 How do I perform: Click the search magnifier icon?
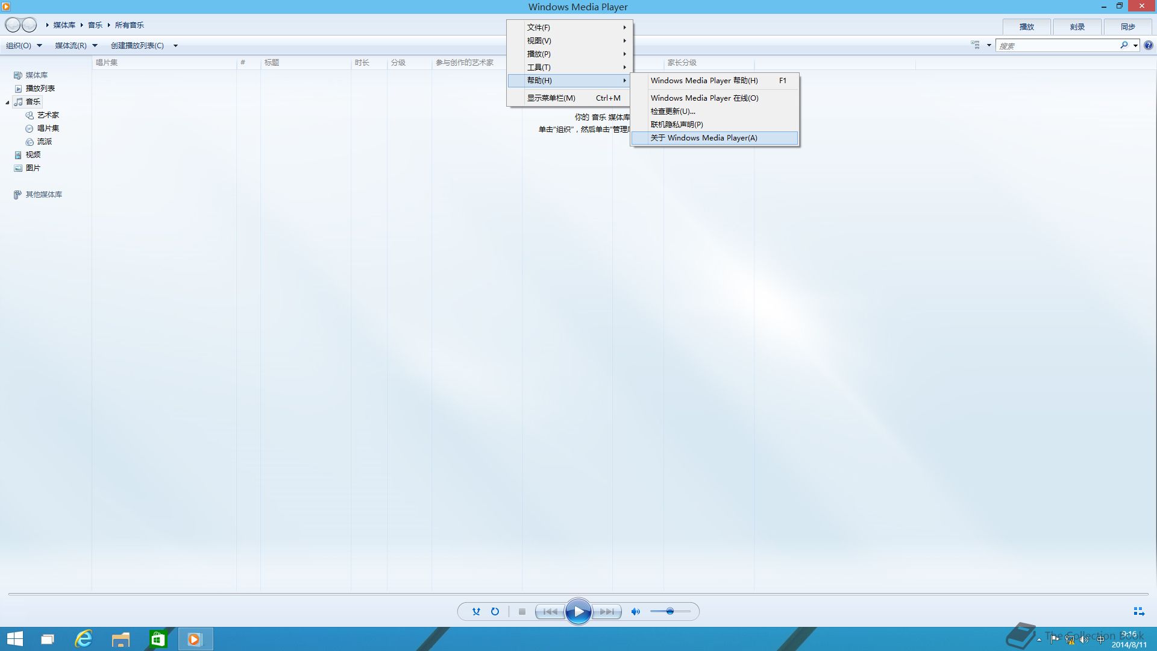click(1124, 45)
